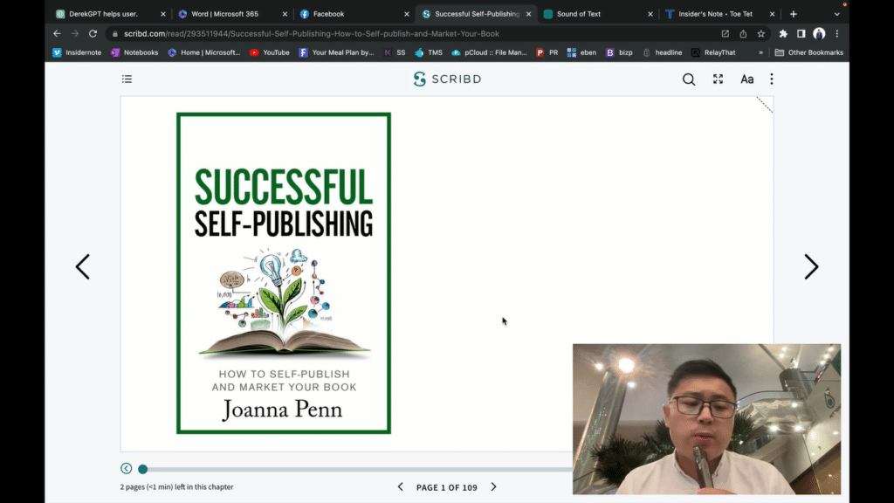This screenshot has width=894, height=503.
Task: Reload the Scribd page
Action: point(93,34)
